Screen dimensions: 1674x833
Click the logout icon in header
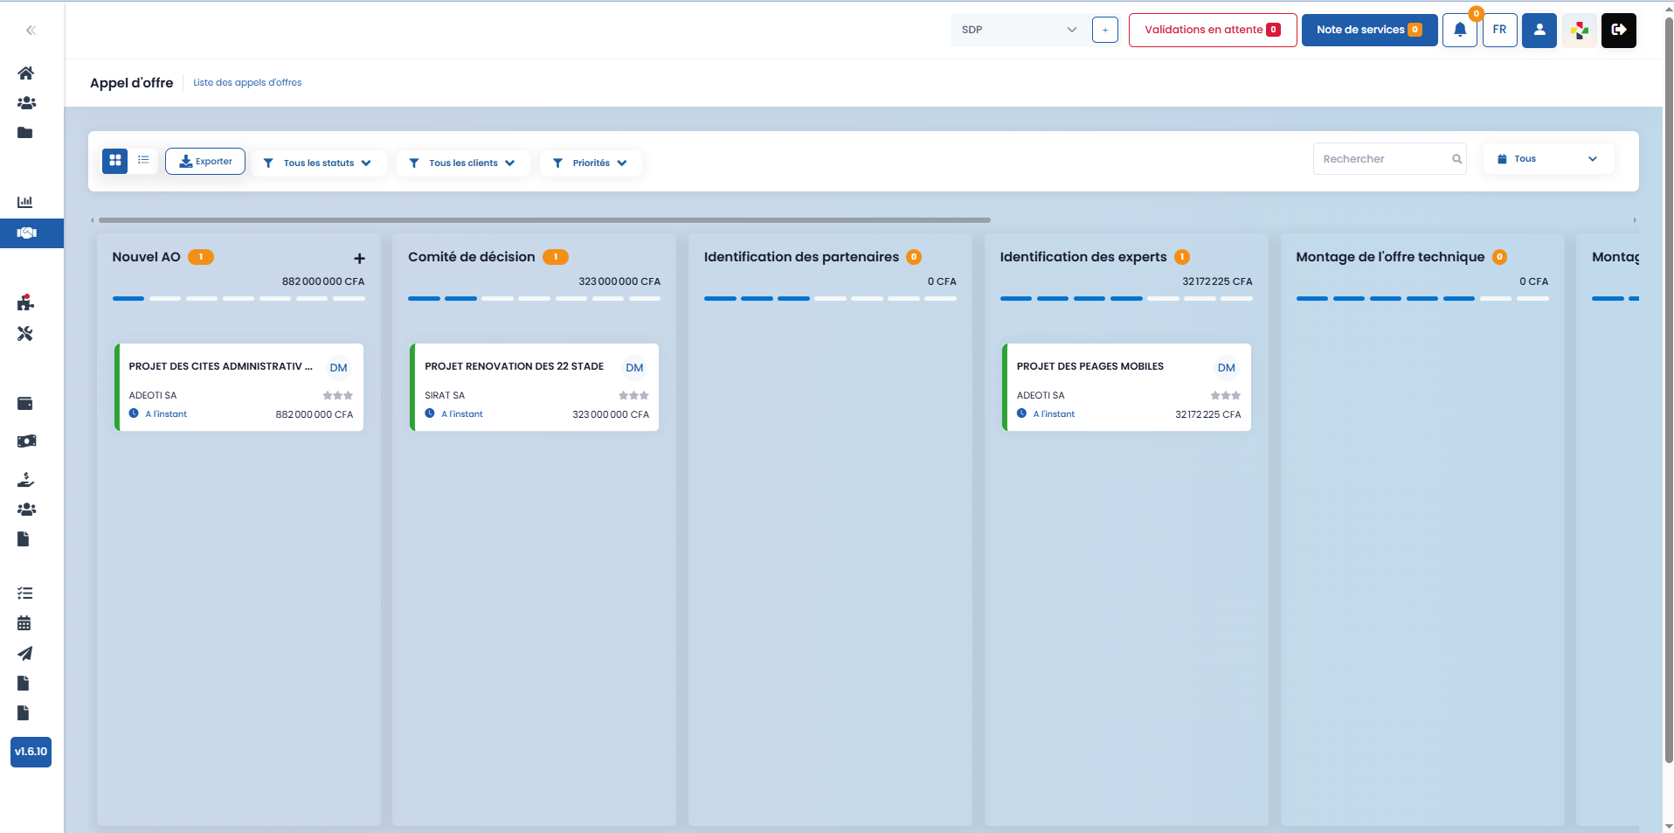tap(1618, 30)
